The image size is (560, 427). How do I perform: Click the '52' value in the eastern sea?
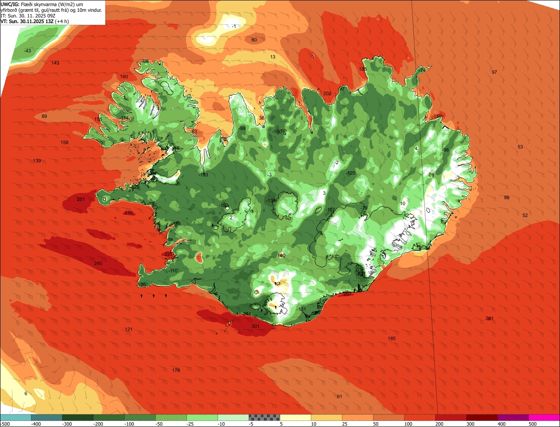(x=525, y=215)
